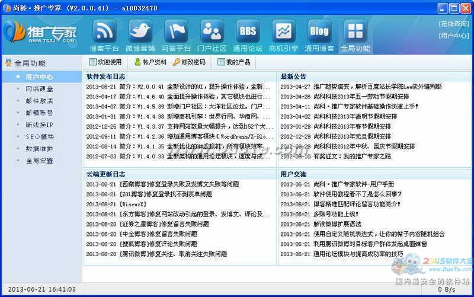Switch to the 帐户资料 account tab

coord(150,62)
